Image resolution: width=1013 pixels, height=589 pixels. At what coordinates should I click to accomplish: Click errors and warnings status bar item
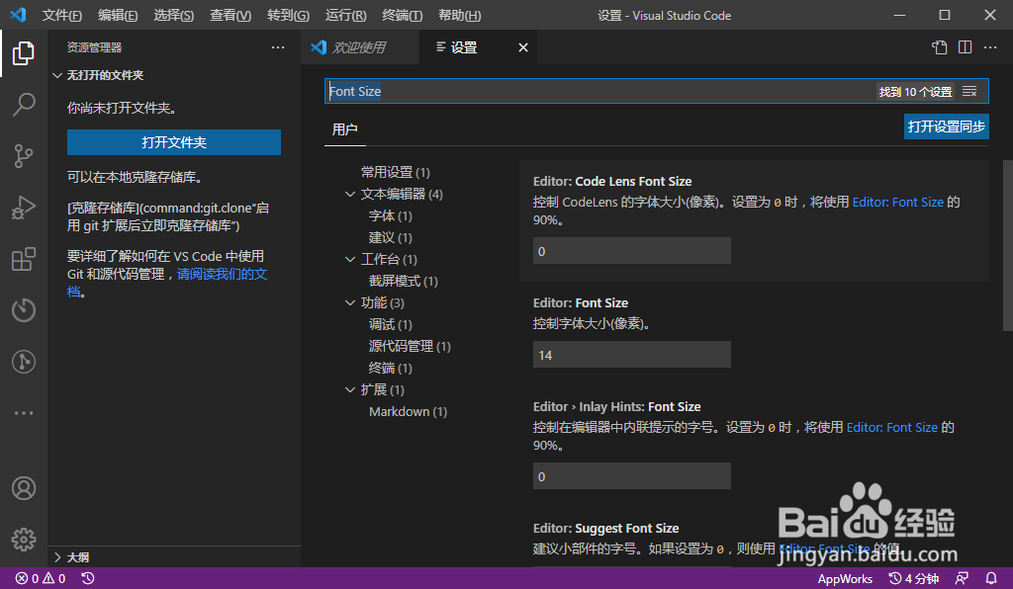click(x=41, y=579)
